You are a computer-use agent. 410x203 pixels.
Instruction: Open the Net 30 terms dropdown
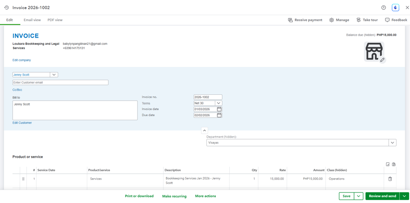click(x=219, y=103)
